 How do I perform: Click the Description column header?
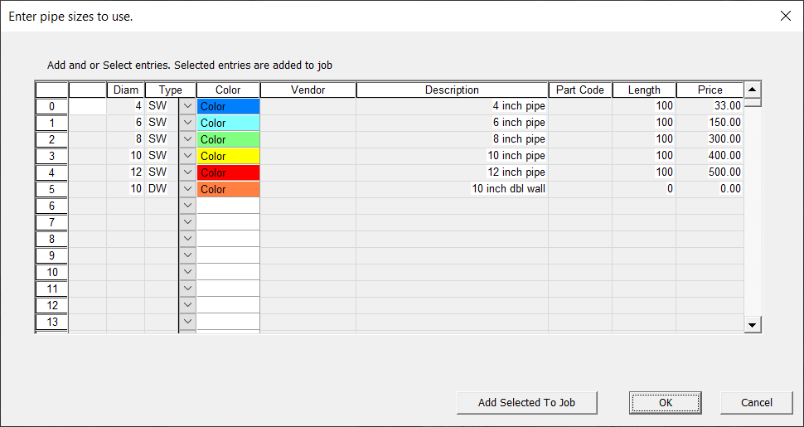click(452, 90)
